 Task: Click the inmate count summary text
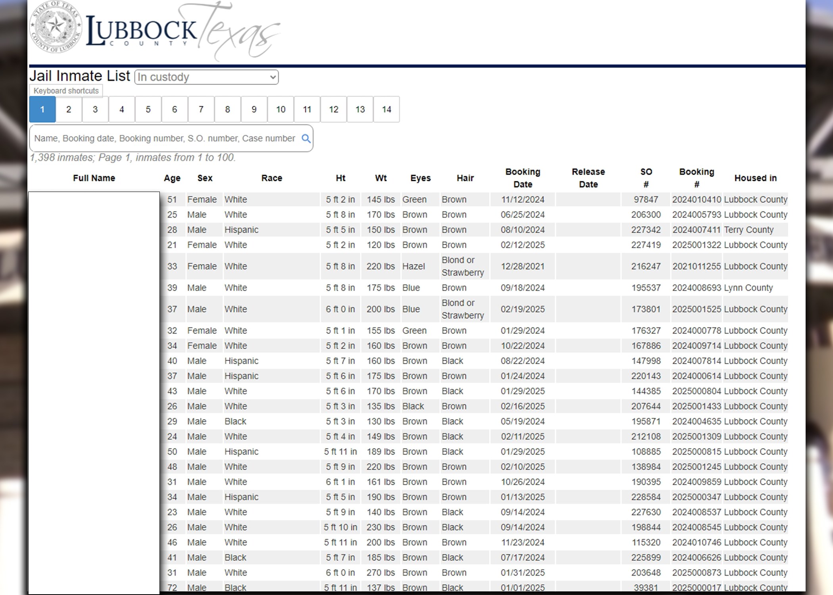[133, 157]
